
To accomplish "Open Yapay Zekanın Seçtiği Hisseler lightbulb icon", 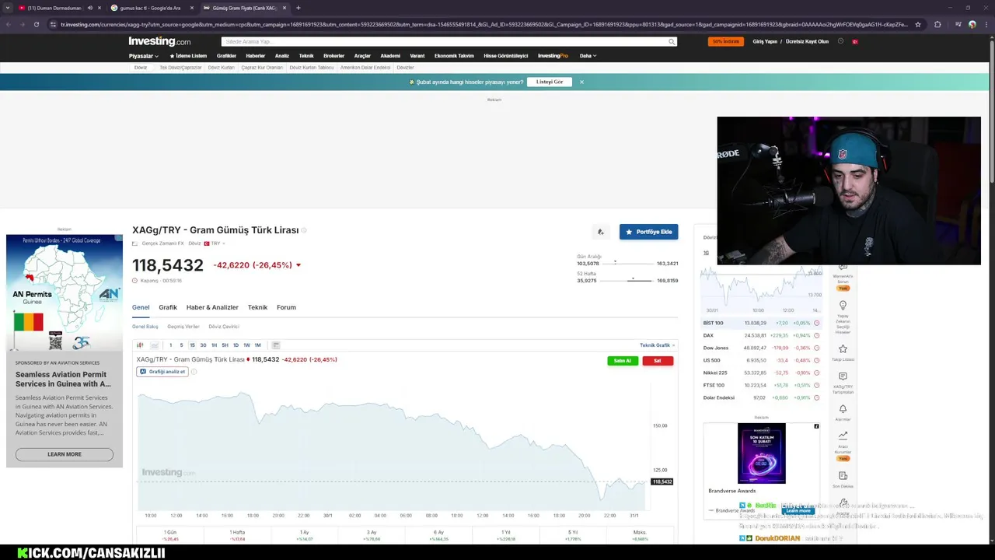I will click(x=843, y=306).
